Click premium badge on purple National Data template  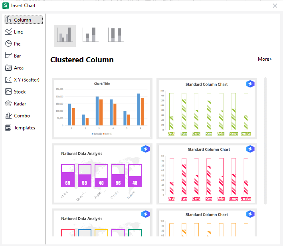[145, 149]
